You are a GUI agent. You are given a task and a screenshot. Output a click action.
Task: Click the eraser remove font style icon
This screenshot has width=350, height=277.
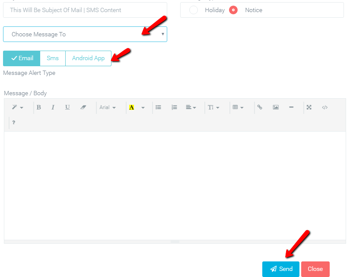[83, 107]
